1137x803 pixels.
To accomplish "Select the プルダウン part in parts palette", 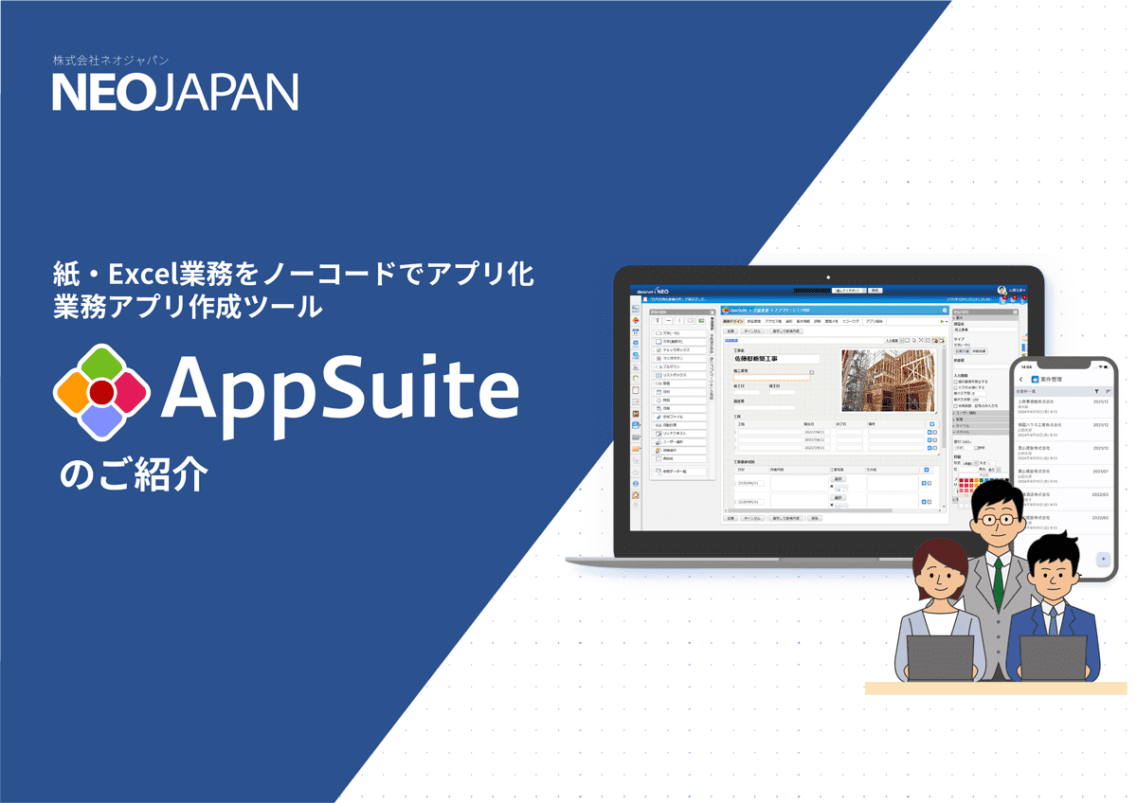I will pyautogui.click(x=679, y=366).
